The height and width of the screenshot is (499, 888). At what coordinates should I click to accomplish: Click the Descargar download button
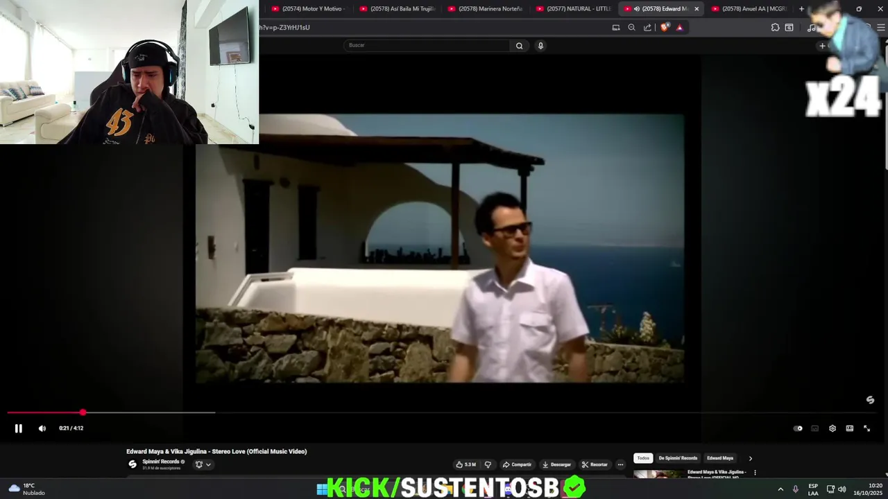[556, 464]
